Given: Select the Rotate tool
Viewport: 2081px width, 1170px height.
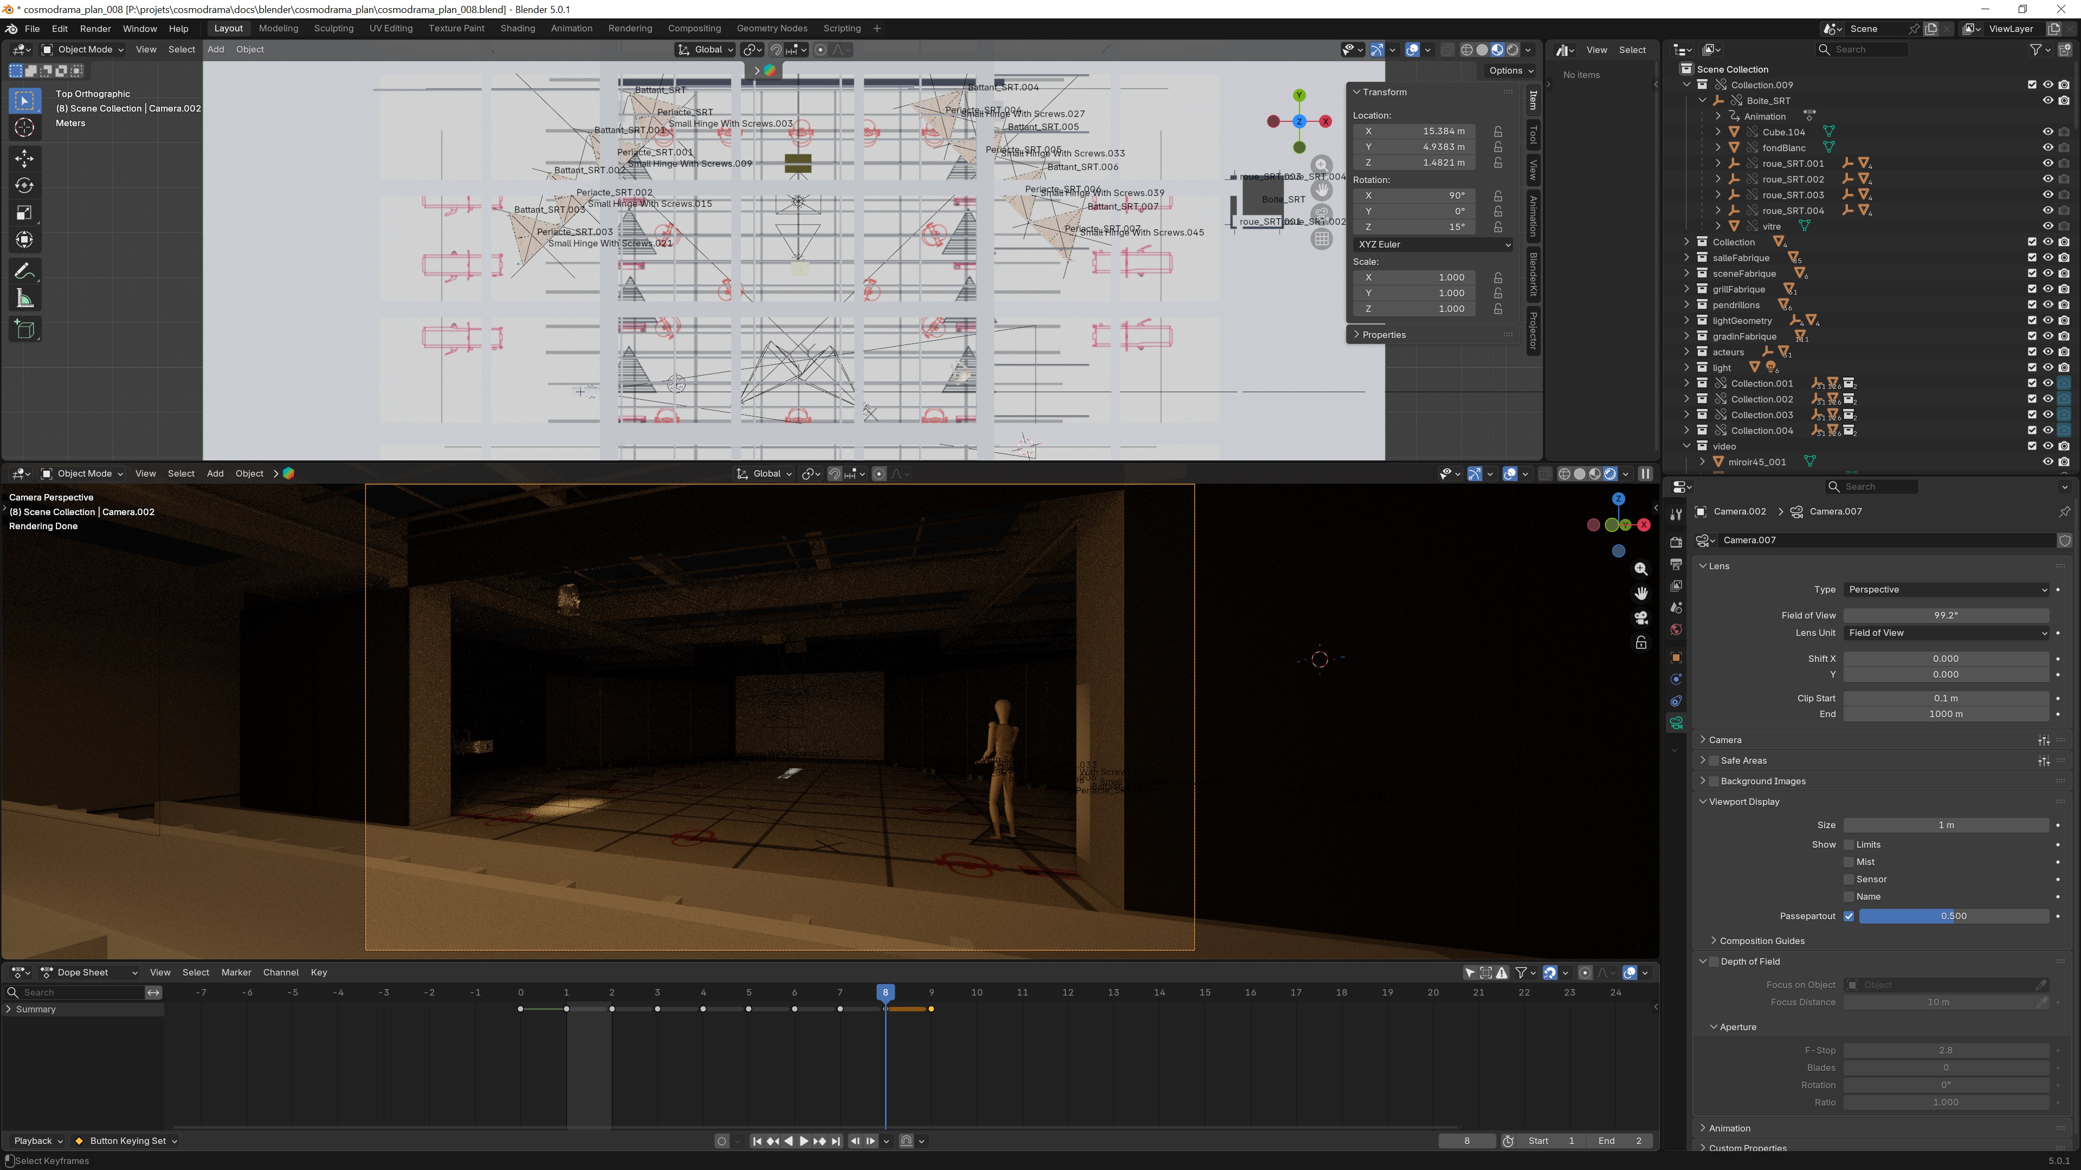Looking at the screenshot, I should pyautogui.click(x=24, y=185).
